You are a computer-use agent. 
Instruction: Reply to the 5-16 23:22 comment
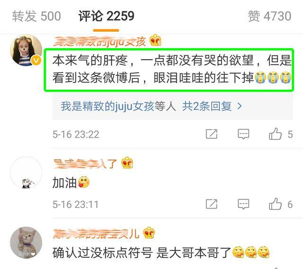[x=243, y=134]
